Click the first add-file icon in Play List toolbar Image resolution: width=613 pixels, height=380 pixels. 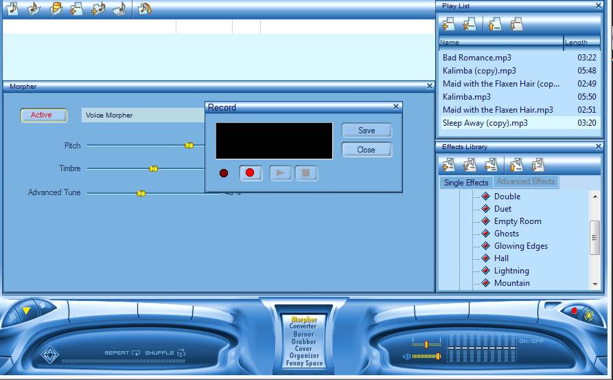tap(449, 25)
